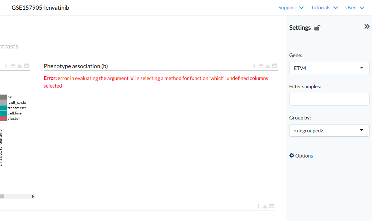Show info icon of the left plot panel
Viewport: 372px width, 221px height.
6,66
